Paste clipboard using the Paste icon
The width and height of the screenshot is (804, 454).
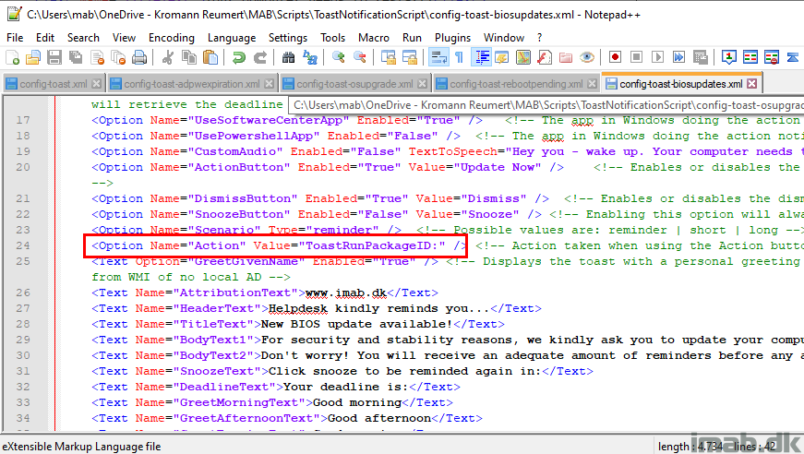coord(210,57)
